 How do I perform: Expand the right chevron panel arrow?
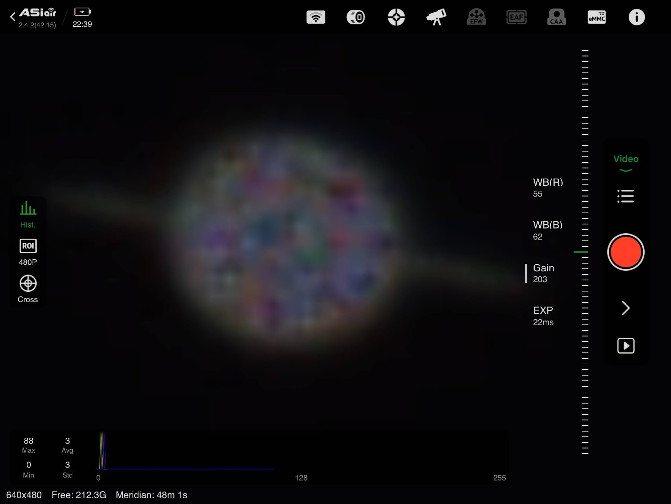pyautogui.click(x=625, y=308)
